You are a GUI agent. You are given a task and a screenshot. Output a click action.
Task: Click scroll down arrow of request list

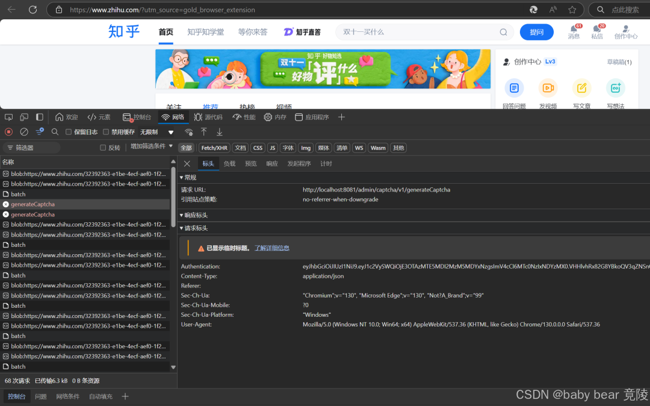(173, 367)
